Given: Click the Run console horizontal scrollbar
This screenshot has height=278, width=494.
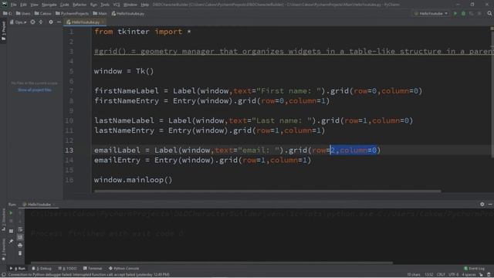Looking at the screenshot, I should pos(211,263).
